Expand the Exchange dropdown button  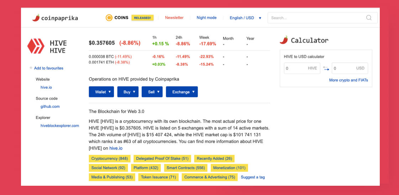(182, 92)
